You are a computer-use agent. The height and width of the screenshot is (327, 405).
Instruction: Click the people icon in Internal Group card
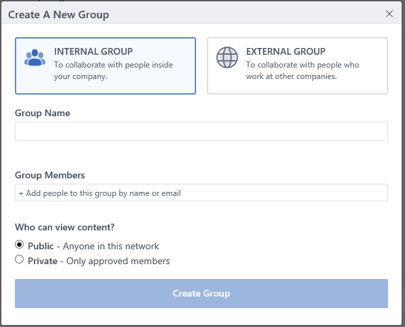pos(35,57)
